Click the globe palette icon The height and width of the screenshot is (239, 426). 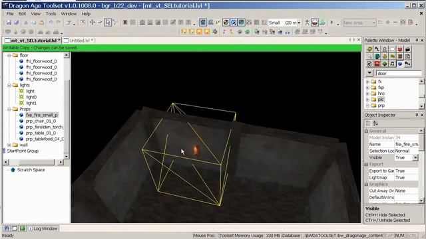tap(377, 56)
